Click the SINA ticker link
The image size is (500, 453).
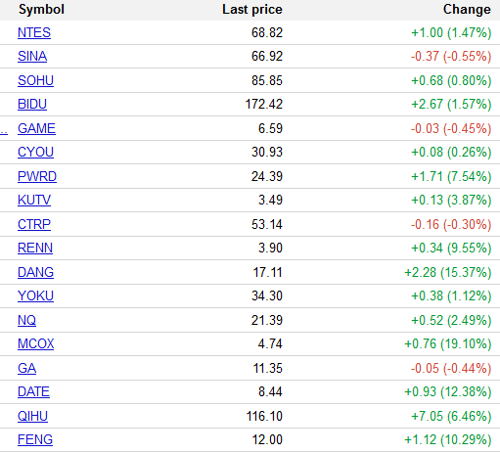coord(32,57)
